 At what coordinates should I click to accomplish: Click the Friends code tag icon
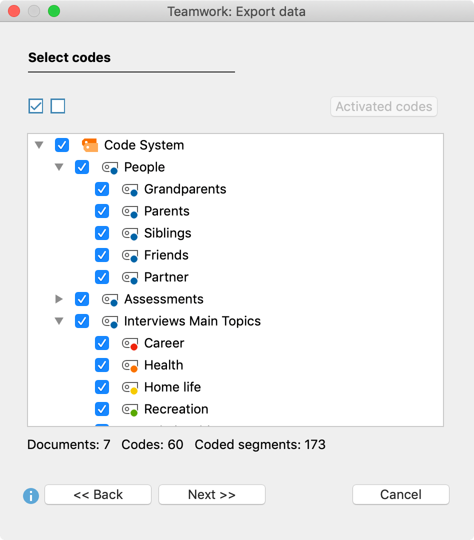click(130, 256)
